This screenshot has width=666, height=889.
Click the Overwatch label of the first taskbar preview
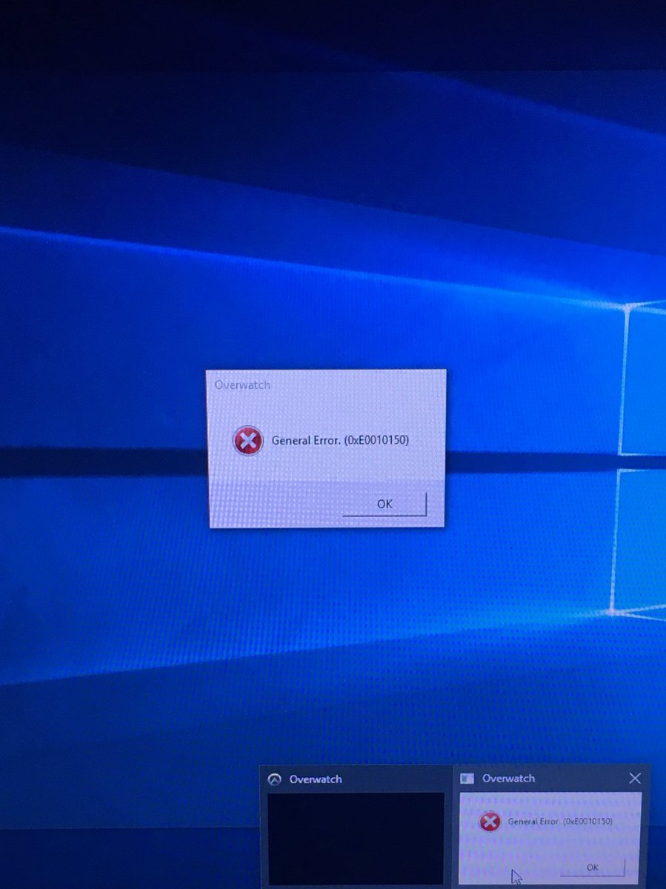coord(316,779)
